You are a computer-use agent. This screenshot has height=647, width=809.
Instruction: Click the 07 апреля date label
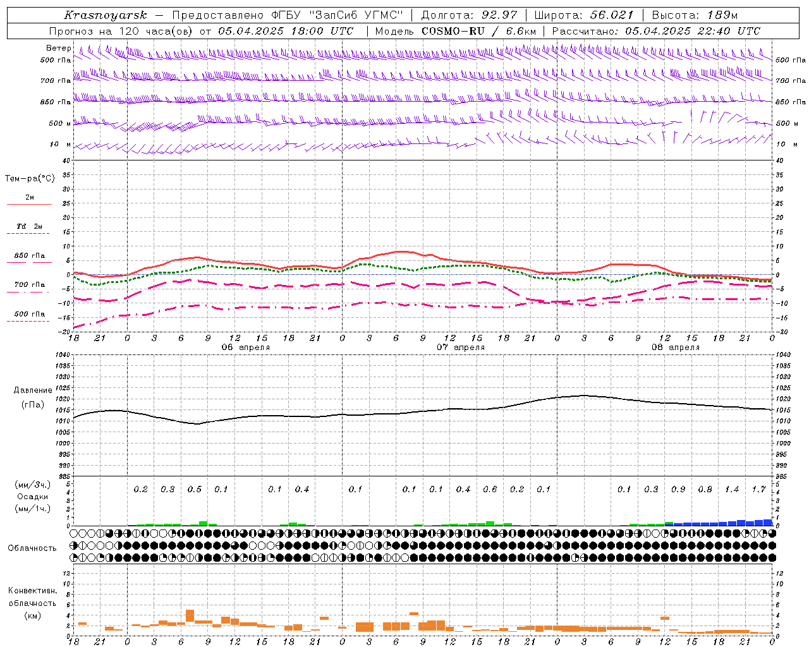(x=461, y=348)
